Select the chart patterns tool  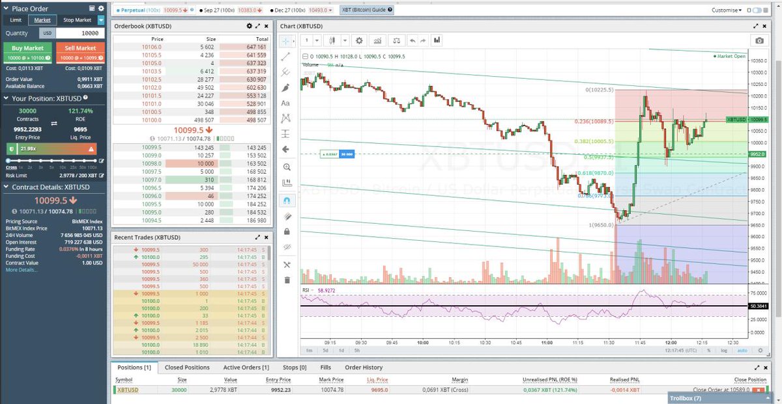coord(285,118)
